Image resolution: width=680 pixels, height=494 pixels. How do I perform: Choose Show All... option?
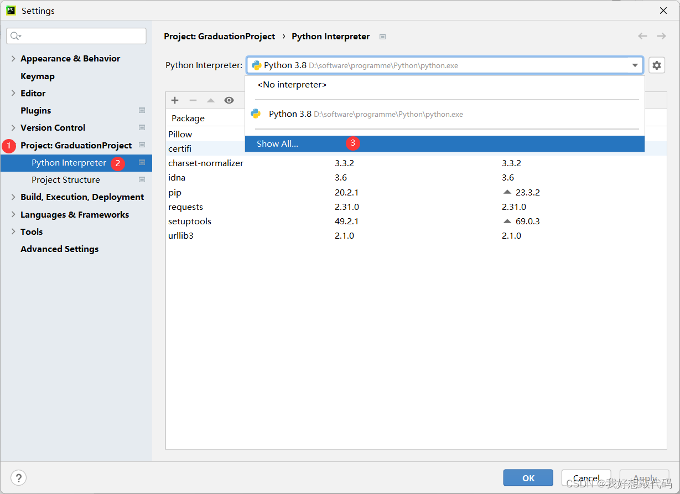click(x=445, y=144)
